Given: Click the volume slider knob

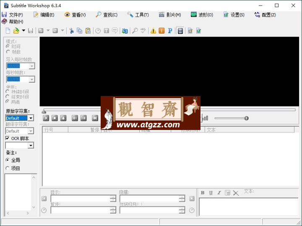Looking at the screenshot, I should 246,118.
